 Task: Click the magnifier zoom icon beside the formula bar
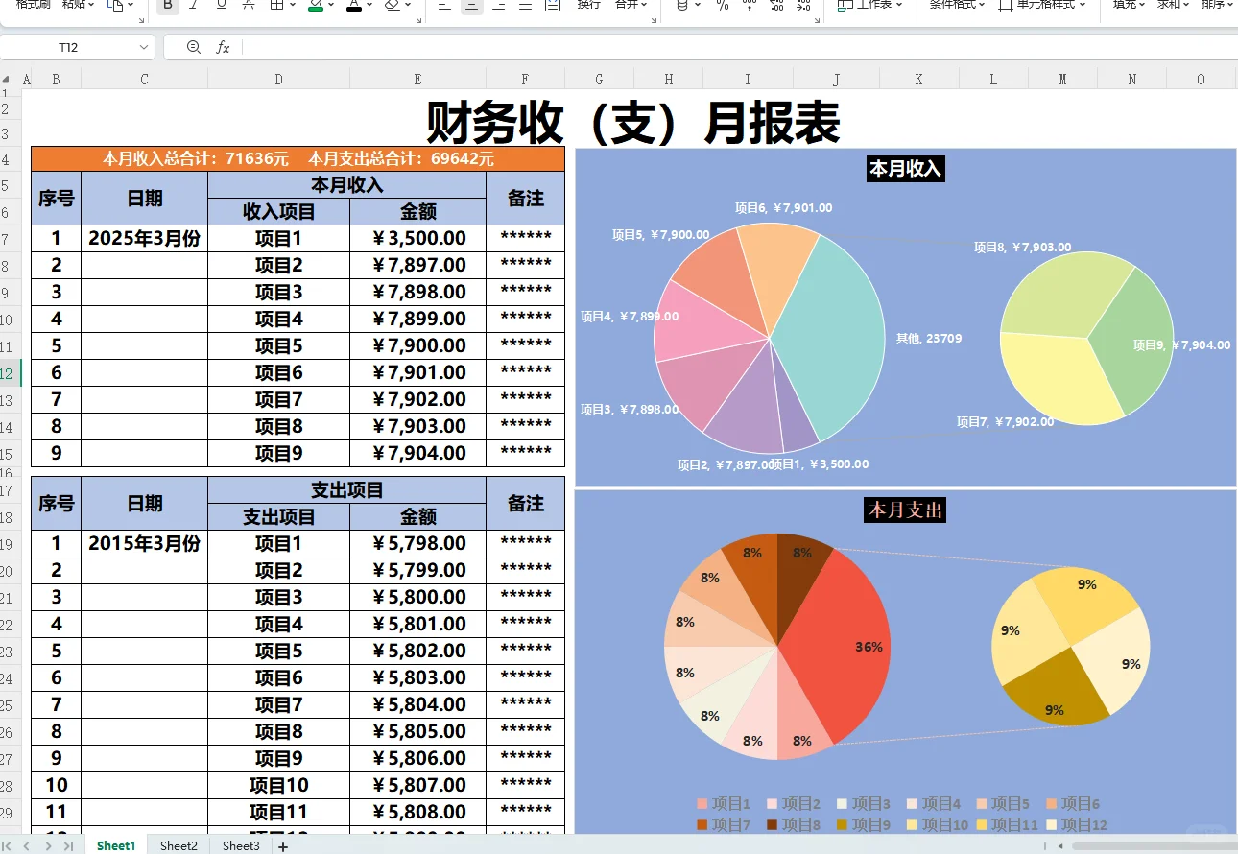point(193,46)
